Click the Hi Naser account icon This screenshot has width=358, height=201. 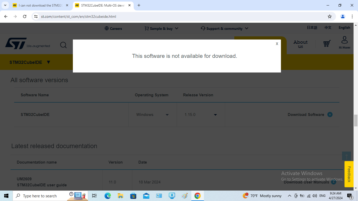pos(344,42)
